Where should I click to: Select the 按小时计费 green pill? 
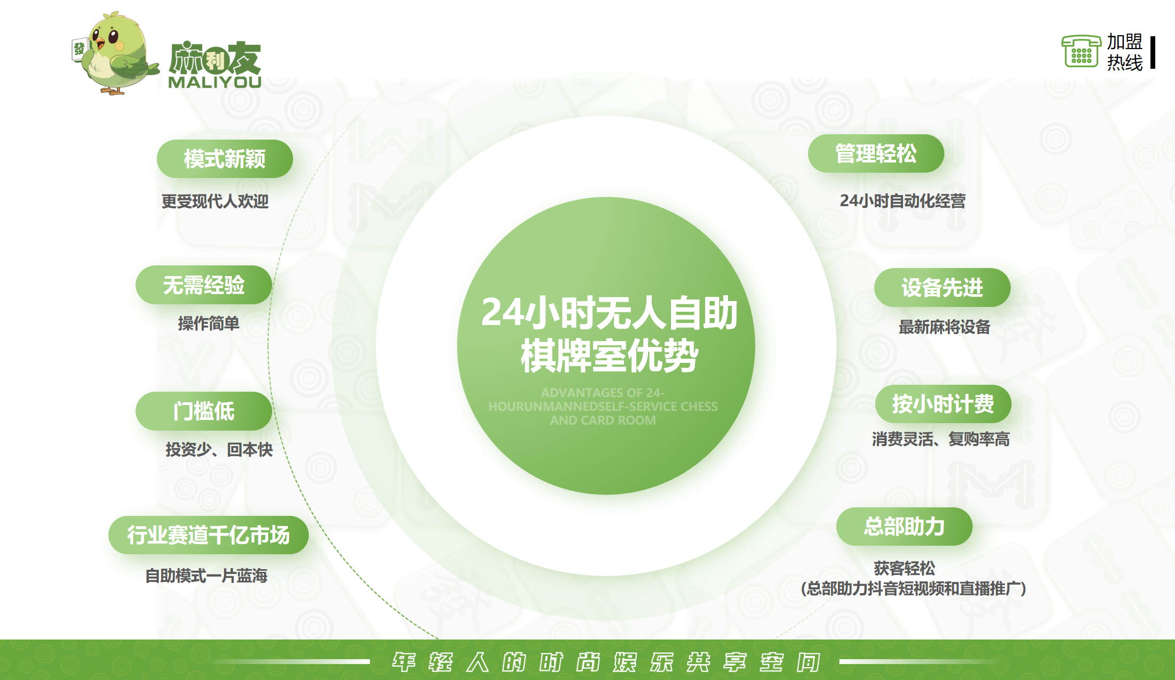[943, 404]
